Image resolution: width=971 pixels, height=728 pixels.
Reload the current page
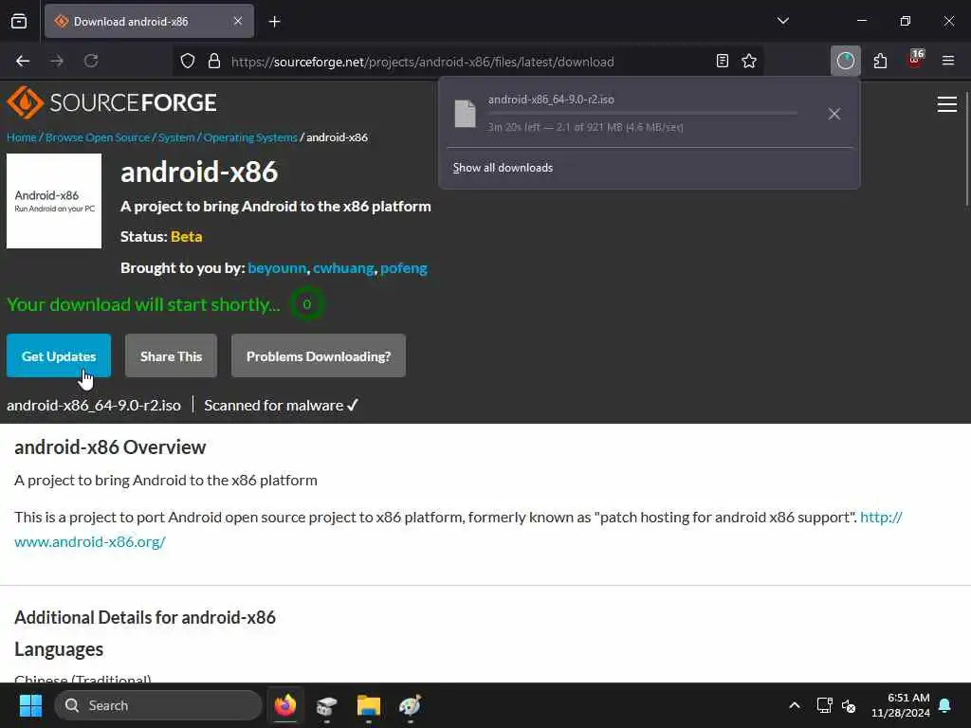tap(91, 62)
